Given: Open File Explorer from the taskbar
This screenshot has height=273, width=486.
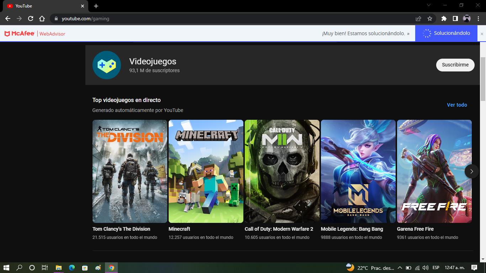Looking at the screenshot, I should tap(59, 268).
